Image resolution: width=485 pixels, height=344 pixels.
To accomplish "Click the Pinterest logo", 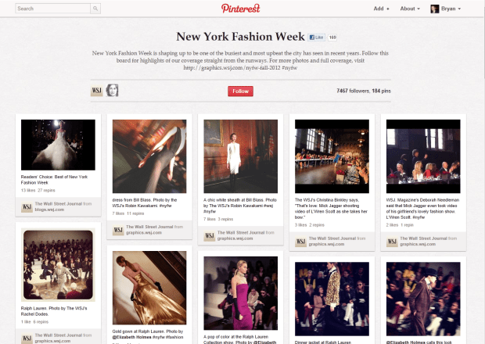I will pyautogui.click(x=241, y=9).
